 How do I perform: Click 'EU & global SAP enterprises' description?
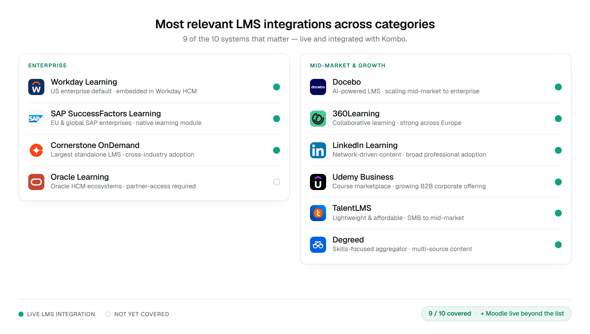(x=91, y=123)
